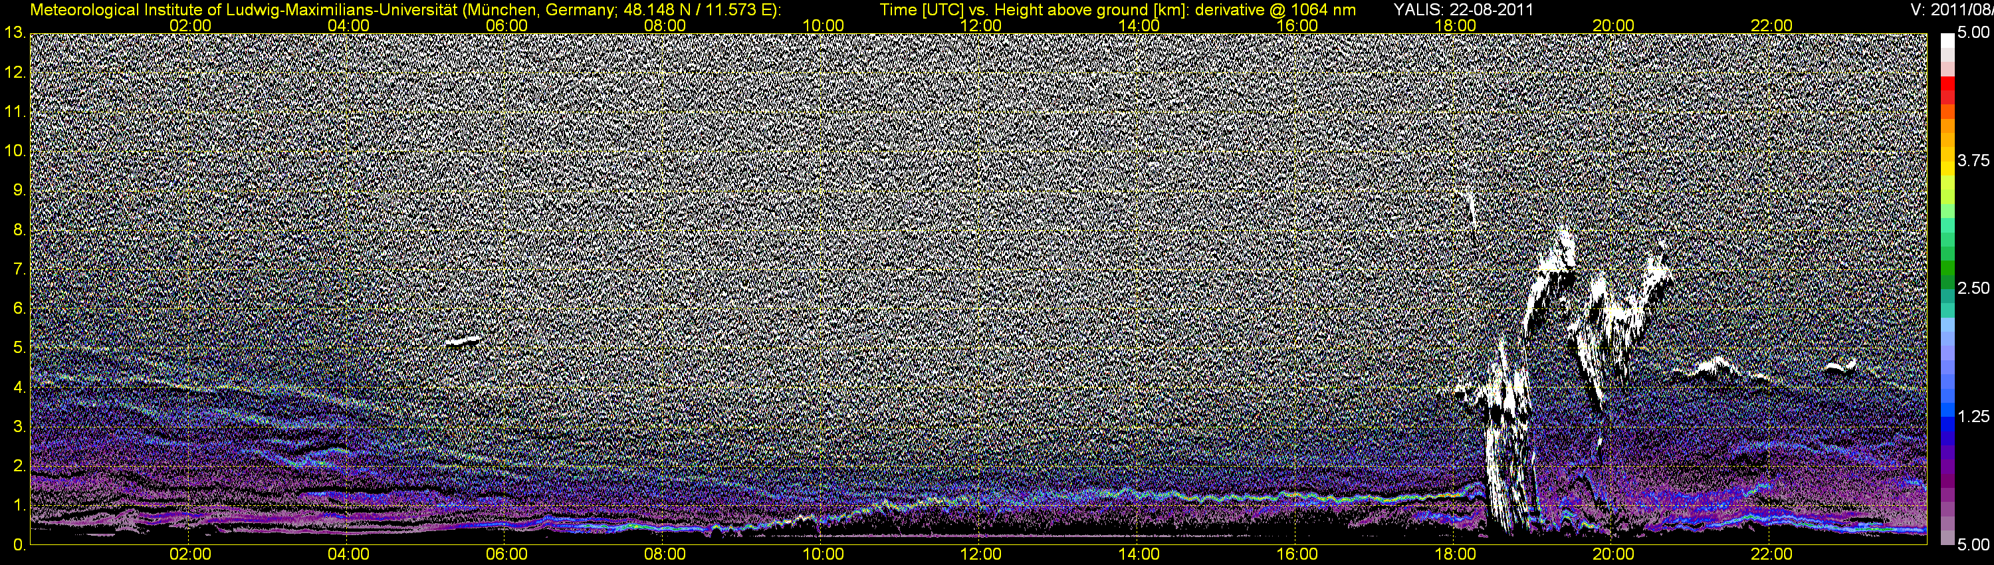Click the 1. height axis label
This screenshot has height=565, width=1994.
click(20, 507)
